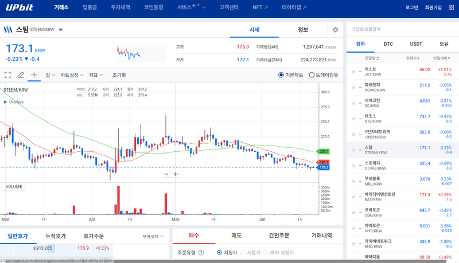
Task: Open the grid apps menu icon
Action: [x=451, y=7]
